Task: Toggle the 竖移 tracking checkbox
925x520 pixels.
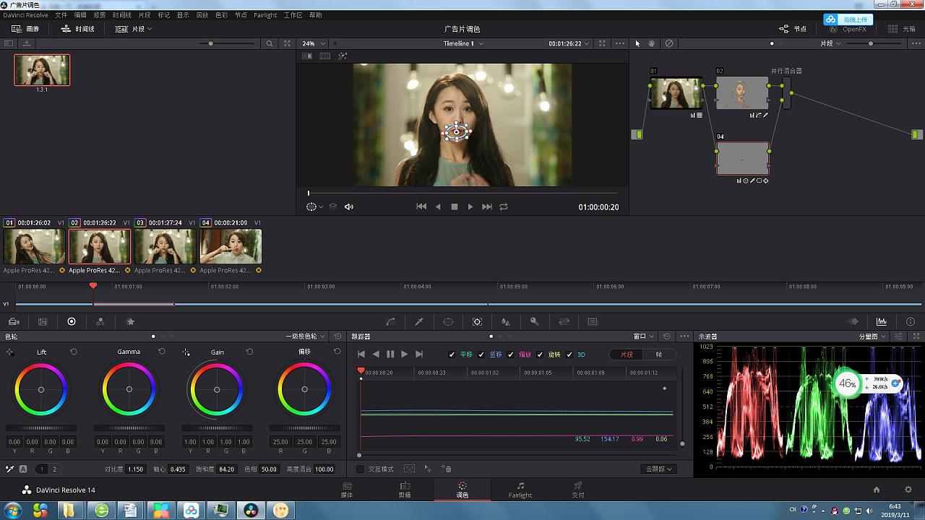Action: pos(481,355)
